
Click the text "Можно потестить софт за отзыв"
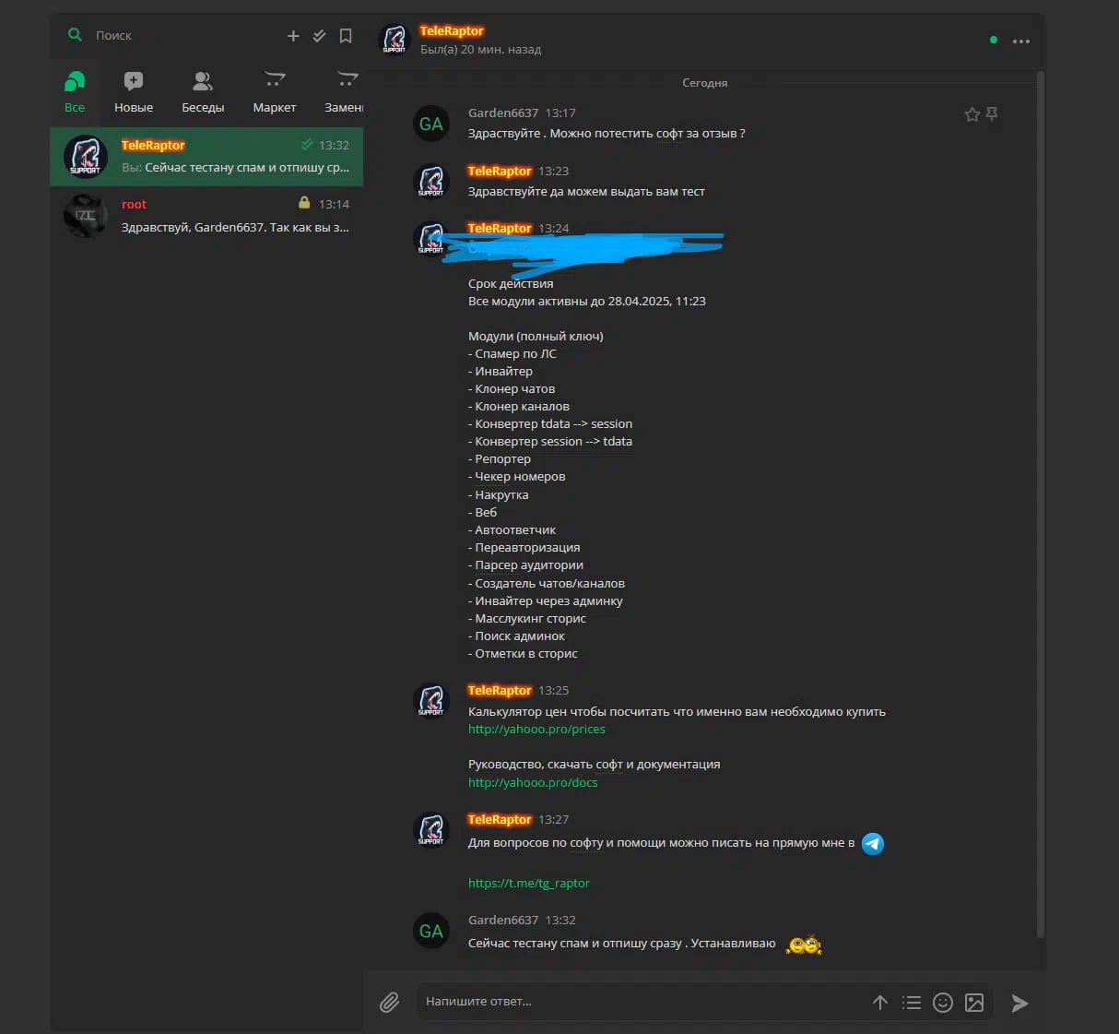click(x=644, y=133)
